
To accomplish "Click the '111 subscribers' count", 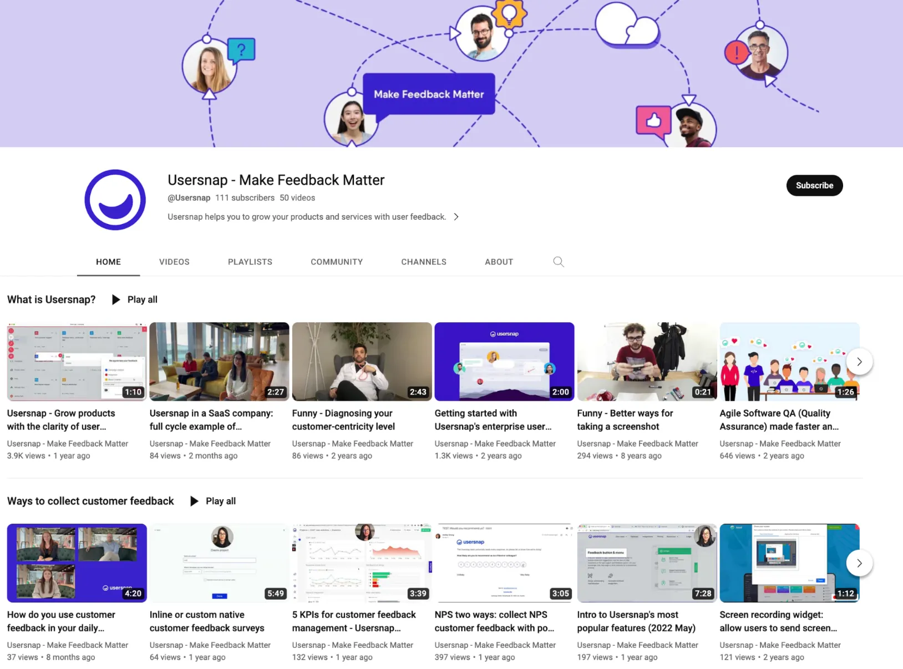I will [245, 198].
